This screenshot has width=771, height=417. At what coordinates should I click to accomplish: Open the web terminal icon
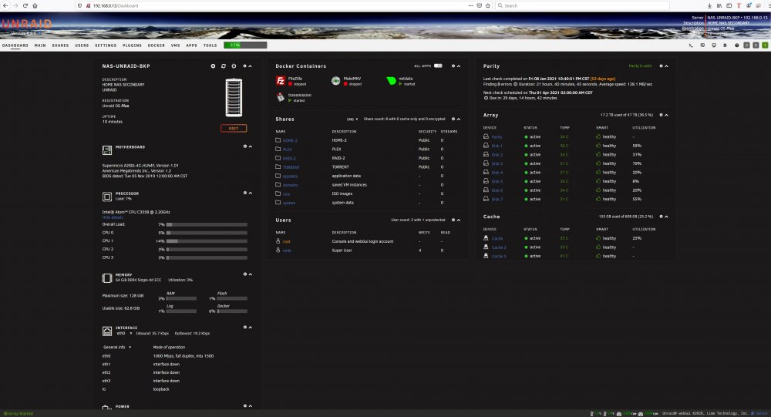click(691, 45)
